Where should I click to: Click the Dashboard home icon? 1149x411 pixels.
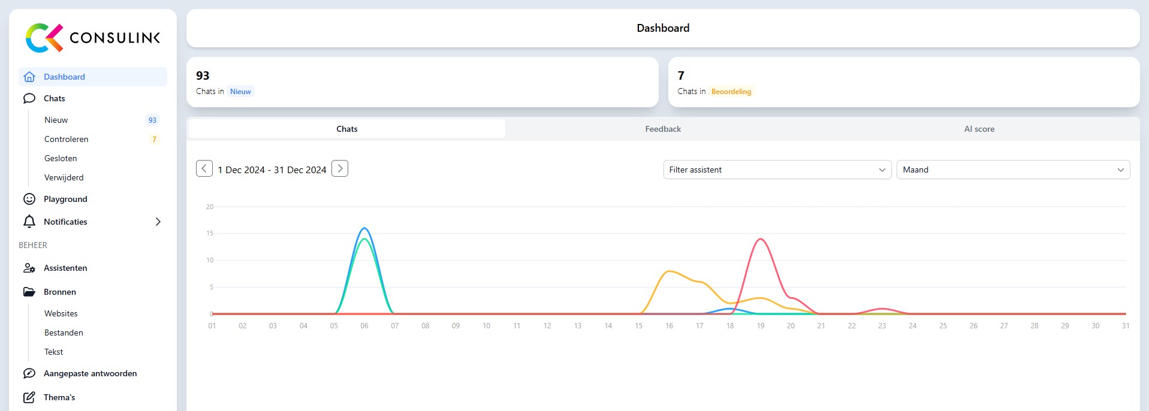(x=29, y=77)
